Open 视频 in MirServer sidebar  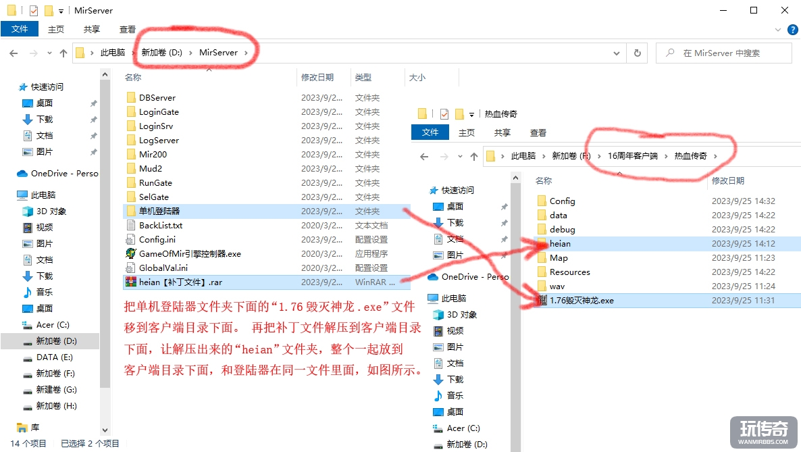[x=45, y=228]
